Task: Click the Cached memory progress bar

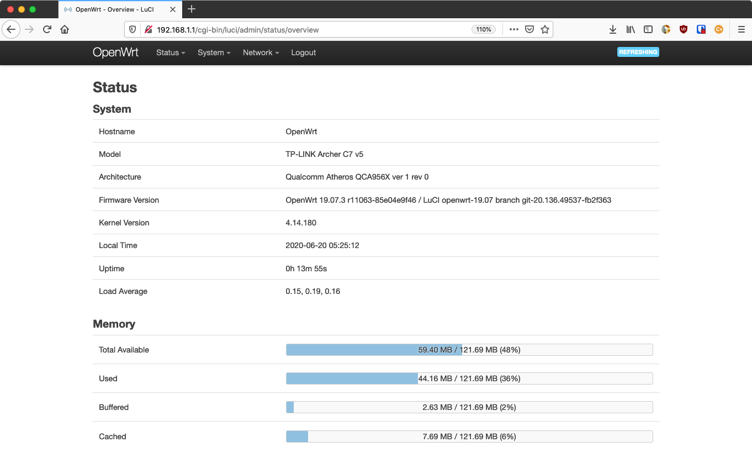Action: click(x=469, y=436)
